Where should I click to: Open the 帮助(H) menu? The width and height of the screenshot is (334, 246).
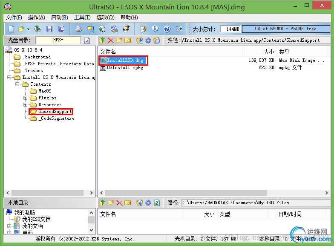(129, 17)
